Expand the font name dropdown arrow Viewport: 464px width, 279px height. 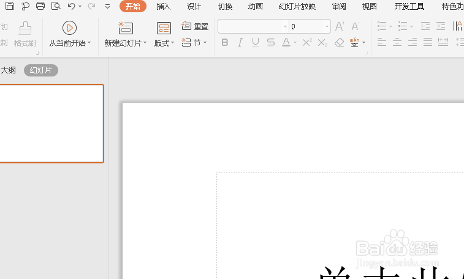[x=285, y=26]
